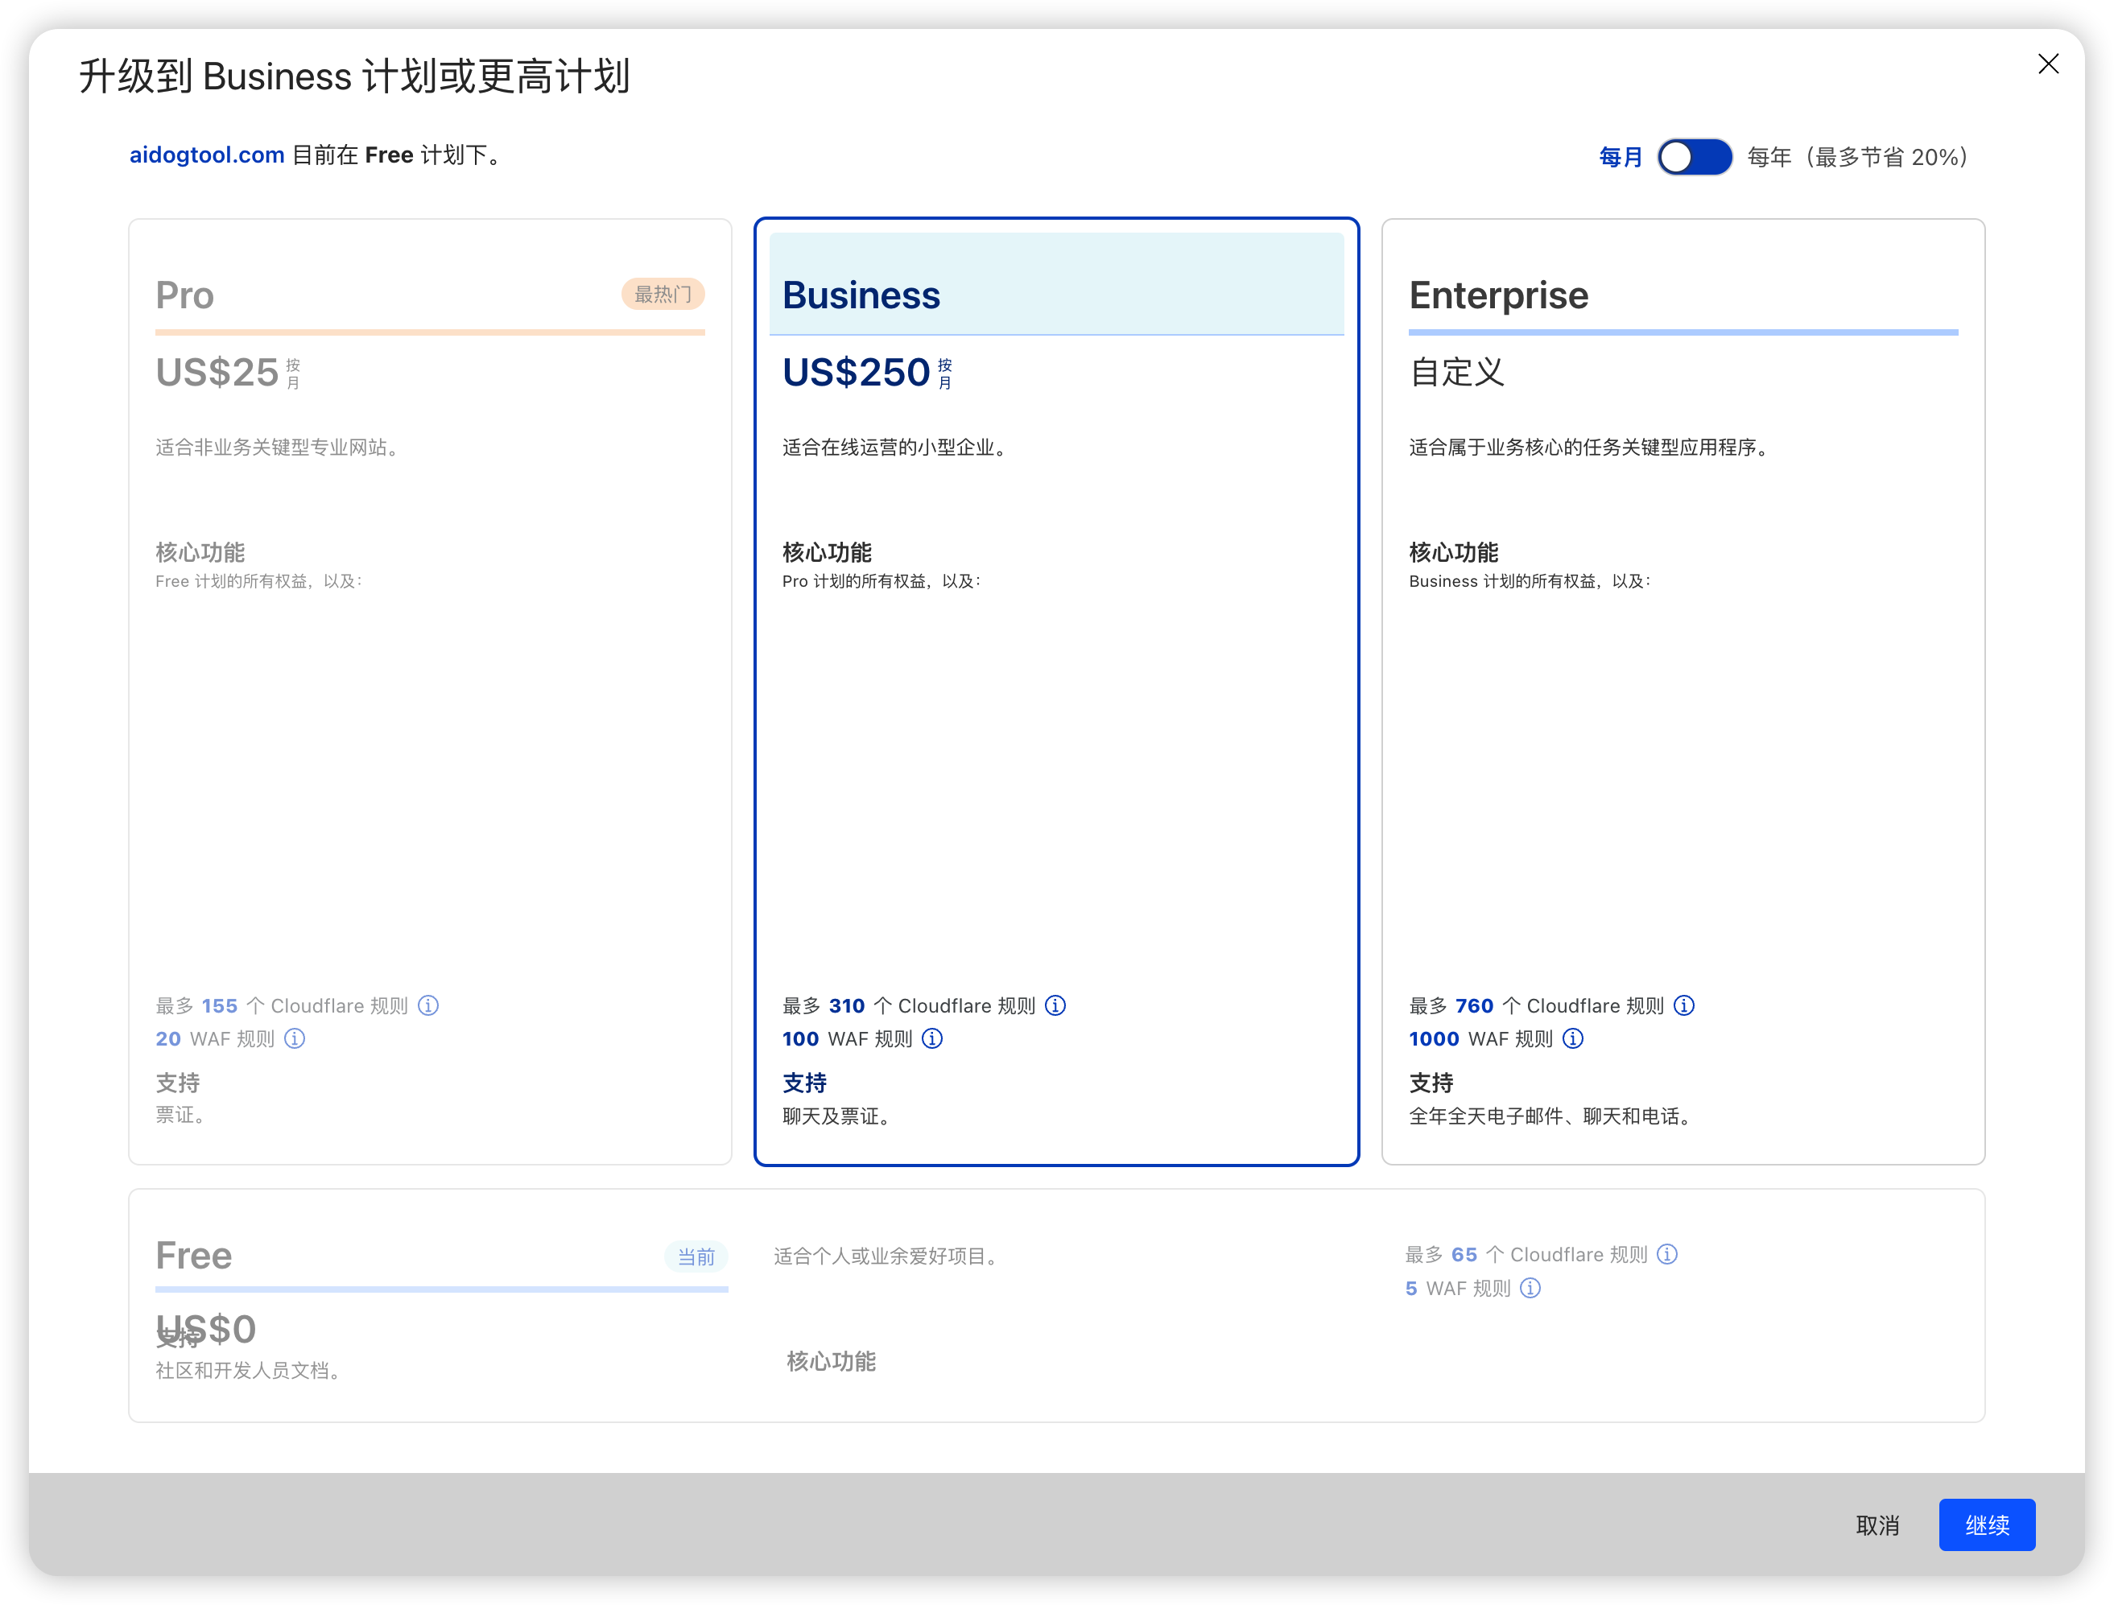Screen dimensions: 2114x1605
Task: Show info for Pro 20 WAF rules
Action: [x=295, y=1038]
